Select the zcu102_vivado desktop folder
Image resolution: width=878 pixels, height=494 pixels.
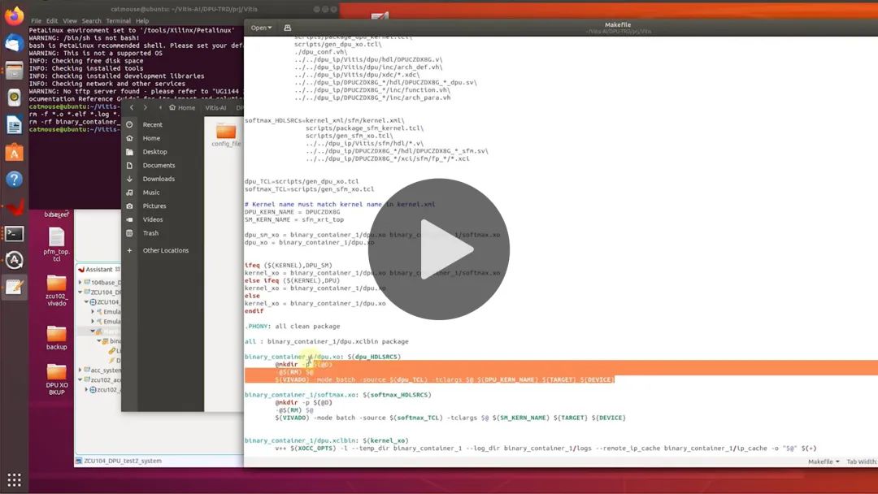(x=57, y=290)
